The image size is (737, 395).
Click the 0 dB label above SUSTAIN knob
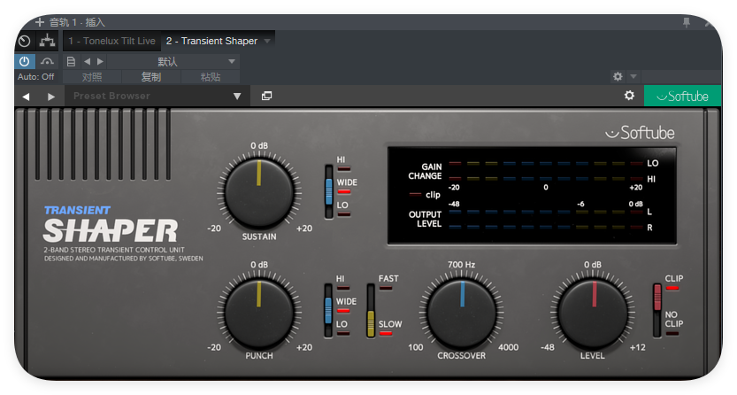259,146
